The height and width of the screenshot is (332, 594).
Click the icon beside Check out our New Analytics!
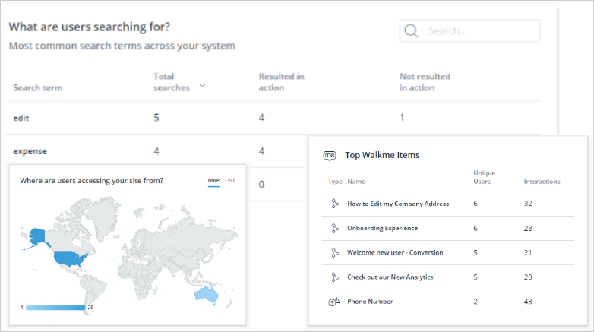[x=334, y=277]
